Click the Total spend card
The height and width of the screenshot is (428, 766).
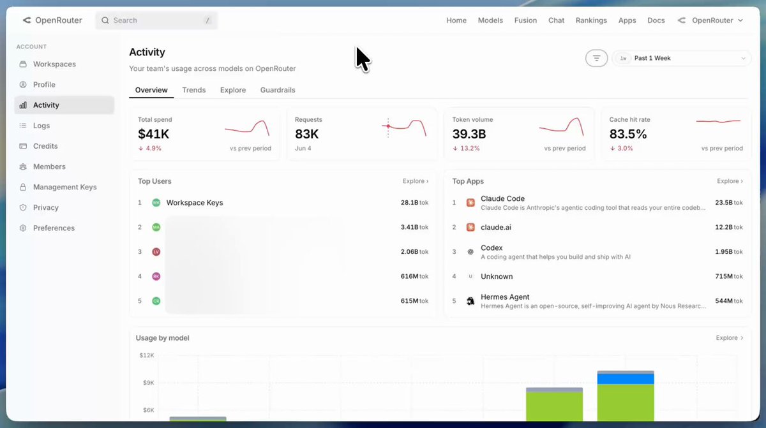point(204,134)
